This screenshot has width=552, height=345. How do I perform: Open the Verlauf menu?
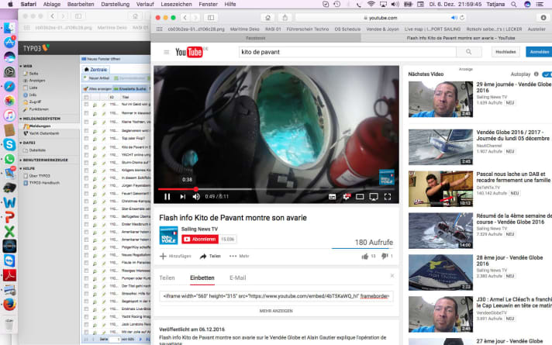[x=145, y=4]
